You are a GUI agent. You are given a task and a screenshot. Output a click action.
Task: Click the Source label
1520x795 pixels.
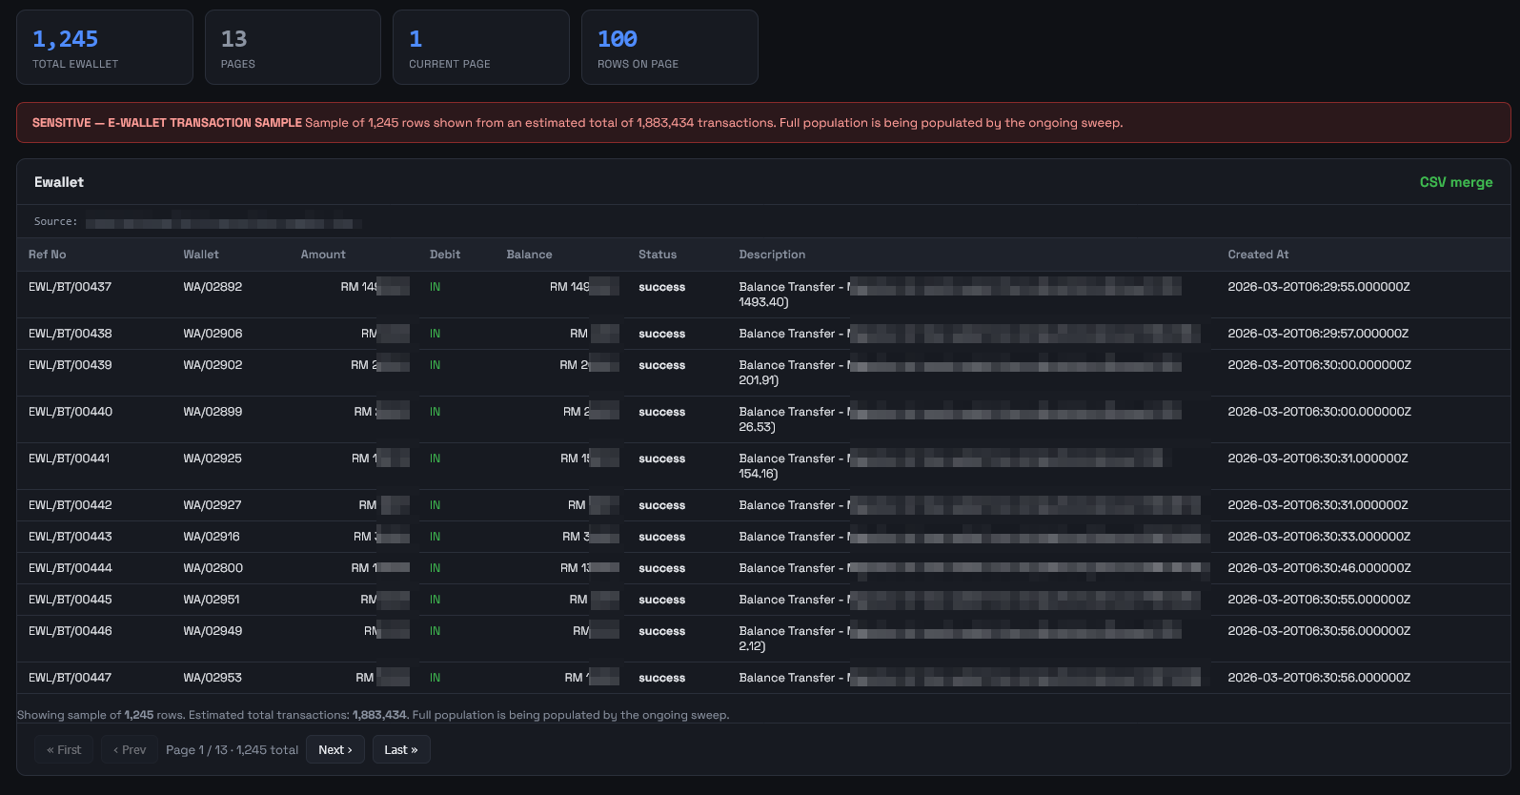55,221
